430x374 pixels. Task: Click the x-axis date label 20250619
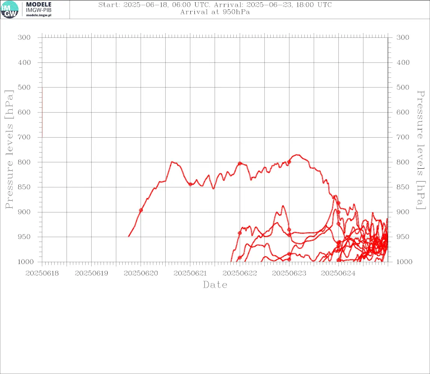tap(91, 273)
